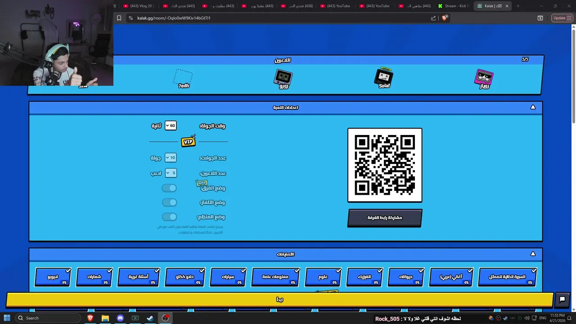Click the share room link button

(x=385, y=218)
